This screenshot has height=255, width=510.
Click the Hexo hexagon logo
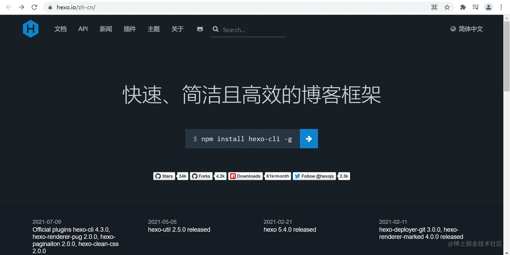(x=31, y=29)
